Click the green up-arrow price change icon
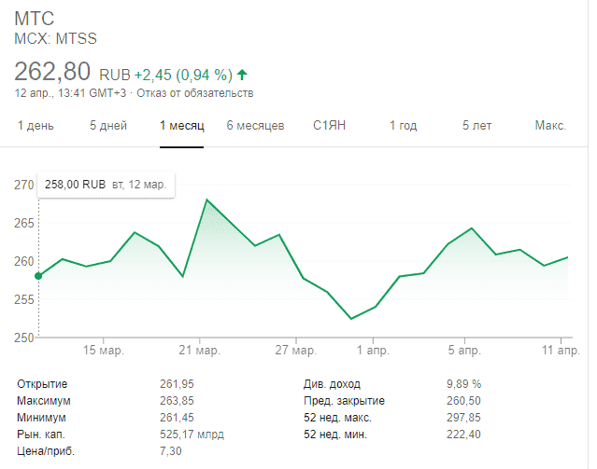This screenshot has width=597, height=469. pyautogui.click(x=242, y=75)
